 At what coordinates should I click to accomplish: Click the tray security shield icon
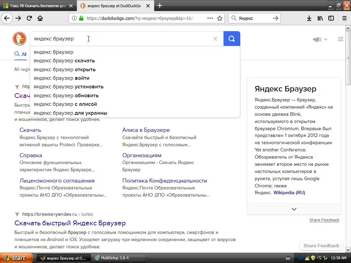(313, 258)
